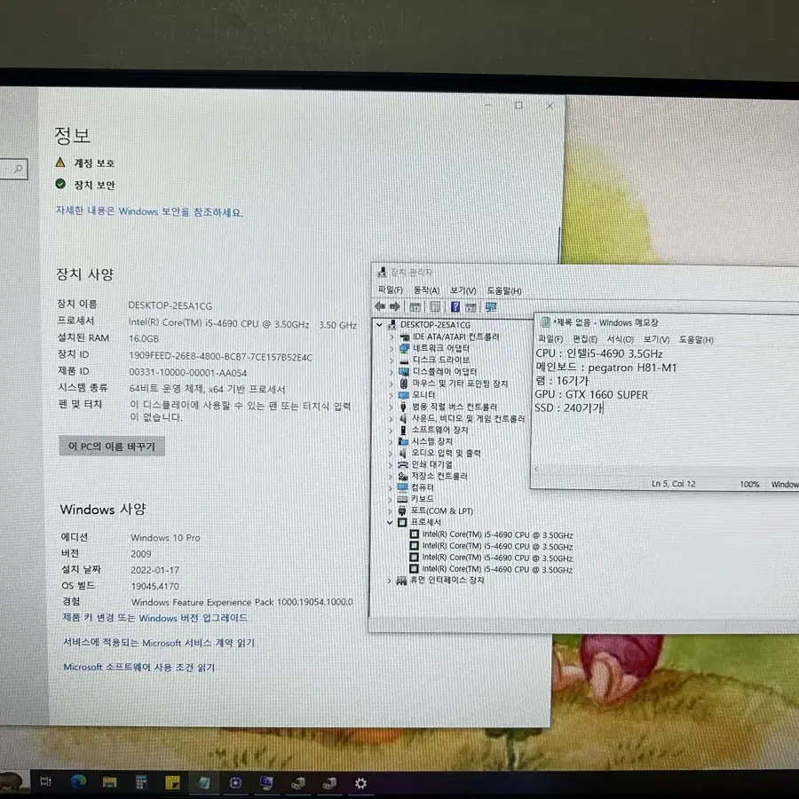This screenshot has width=799, height=799.
Task: Open the 동작(A) menu in Device Manager
Action: point(426,290)
